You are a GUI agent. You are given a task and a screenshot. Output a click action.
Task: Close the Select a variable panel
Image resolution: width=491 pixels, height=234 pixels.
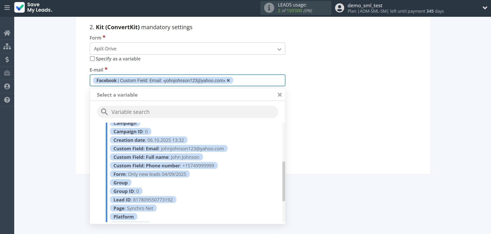coord(280,95)
